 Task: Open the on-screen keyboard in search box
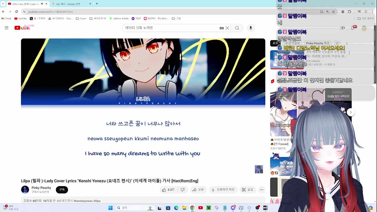(221, 28)
